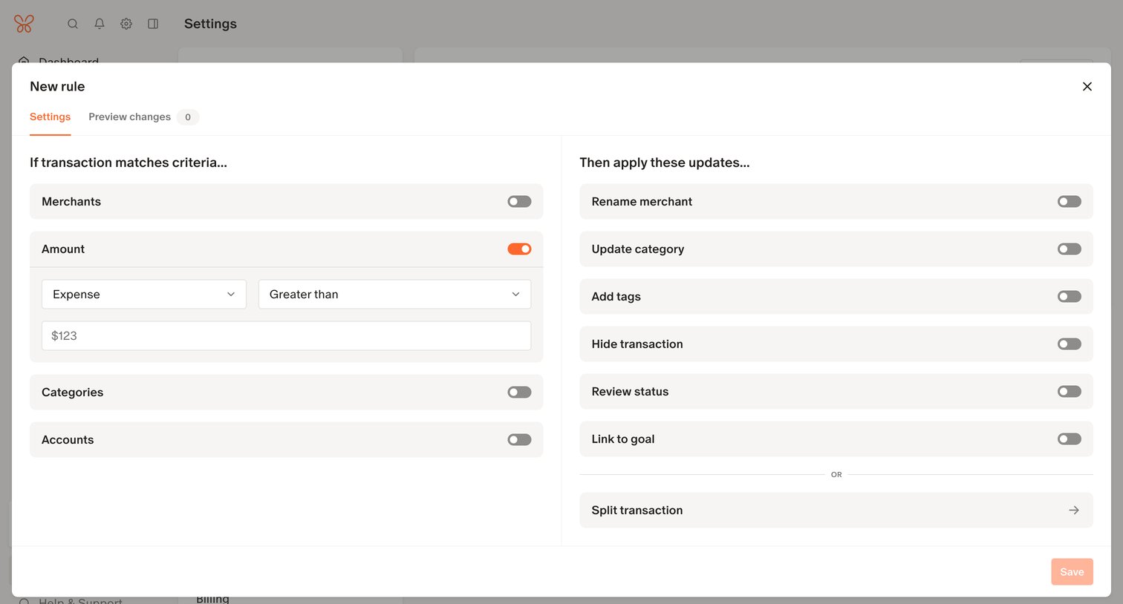Screen dimensions: 1123x604
Task: Click the "New rule" dialog title
Action: pos(57,87)
